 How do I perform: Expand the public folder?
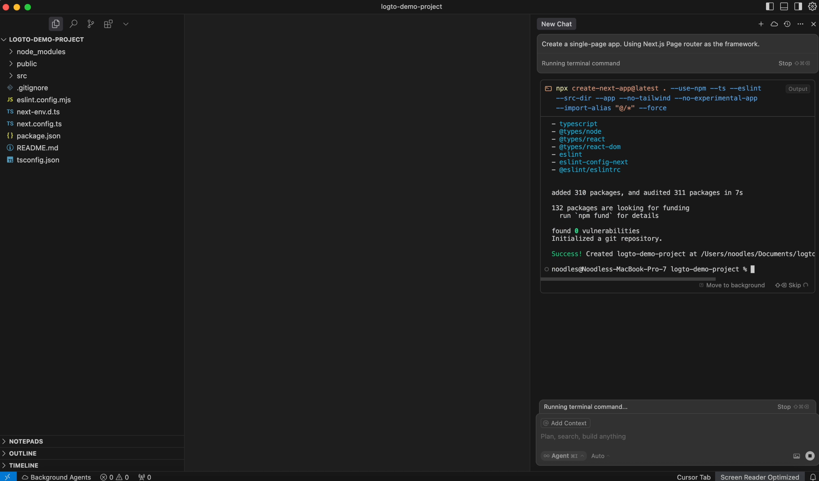click(x=27, y=64)
